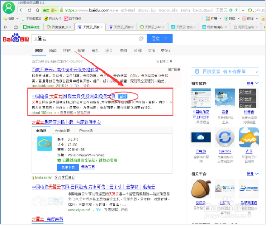Expand the 百度搜索 有V有保障 panel arrow

[256, 72]
